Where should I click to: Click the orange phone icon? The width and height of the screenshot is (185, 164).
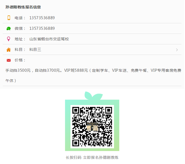(9, 18)
